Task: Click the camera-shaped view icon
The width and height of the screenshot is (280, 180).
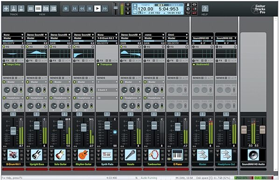Action: [46, 8]
